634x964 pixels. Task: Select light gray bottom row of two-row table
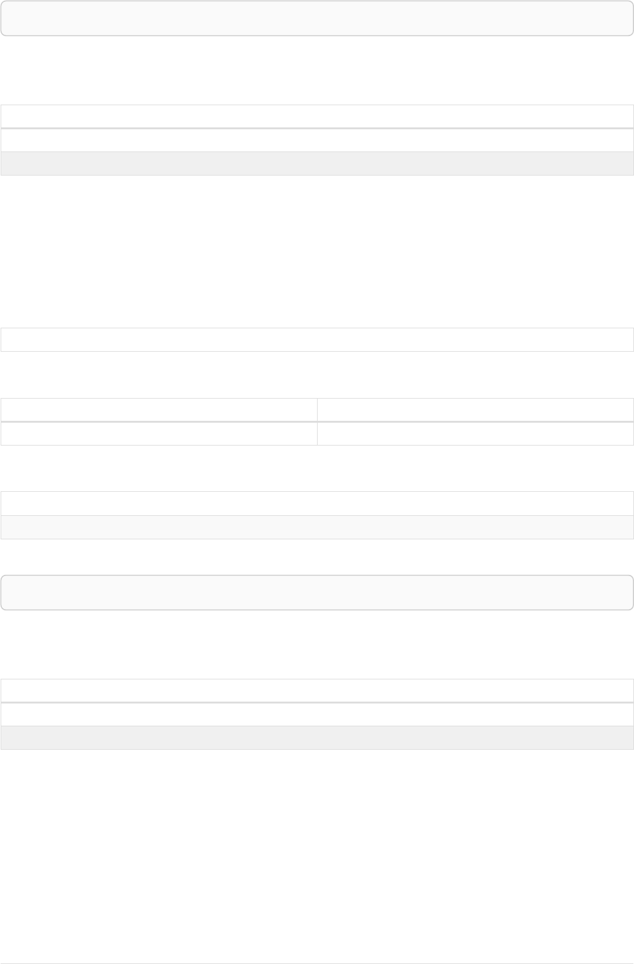point(317,527)
